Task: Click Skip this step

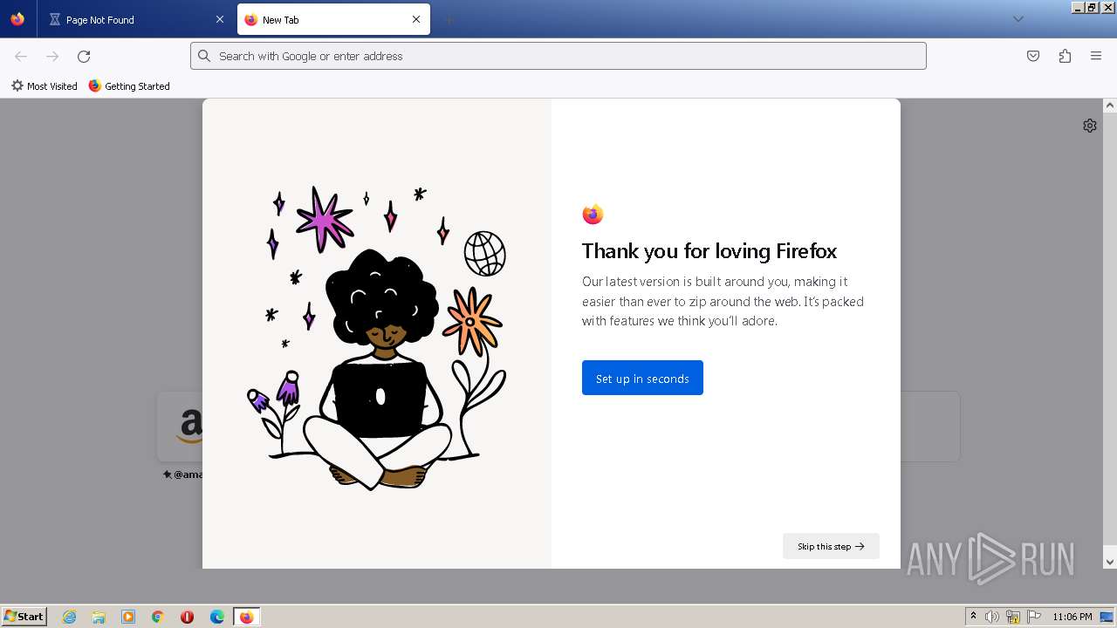Action: click(x=831, y=546)
